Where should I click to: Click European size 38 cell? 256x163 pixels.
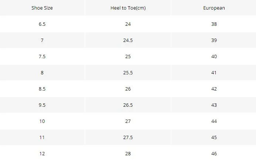pyautogui.click(x=214, y=24)
